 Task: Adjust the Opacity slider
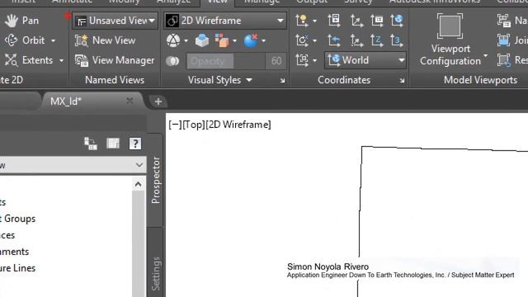click(226, 61)
